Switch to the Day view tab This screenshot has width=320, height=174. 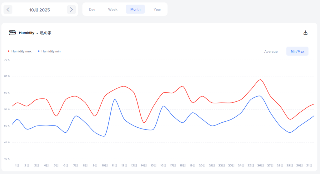(x=92, y=9)
